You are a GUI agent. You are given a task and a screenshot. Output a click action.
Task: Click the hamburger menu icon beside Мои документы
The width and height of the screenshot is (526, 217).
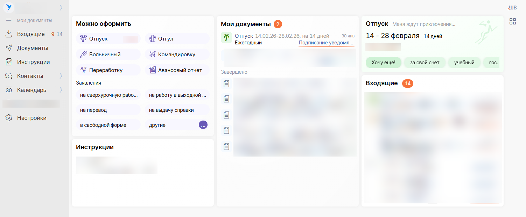coord(9,21)
